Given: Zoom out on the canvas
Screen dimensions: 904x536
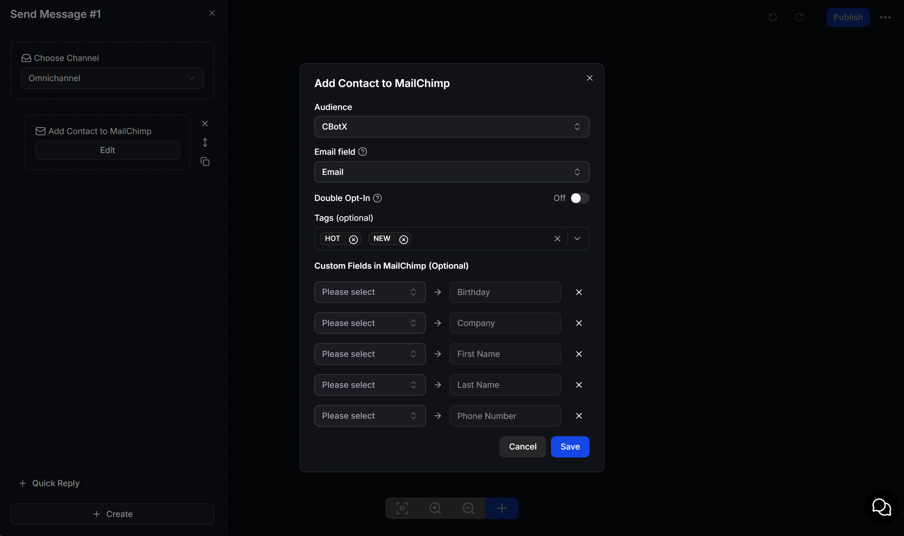Looking at the screenshot, I should (x=468, y=509).
